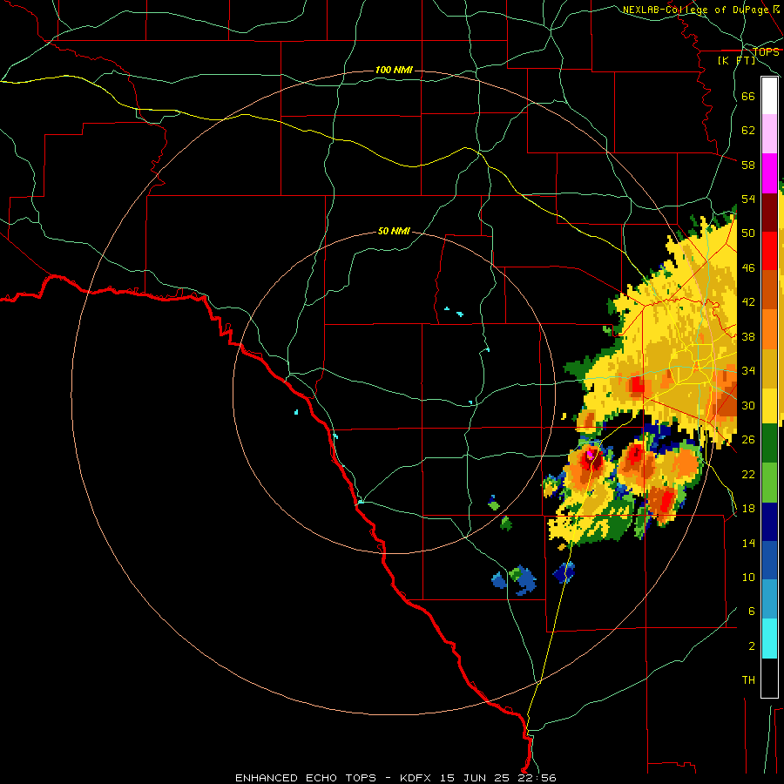784x784 pixels.
Task: Click the legend value "26"
Action: pyautogui.click(x=748, y=440)
